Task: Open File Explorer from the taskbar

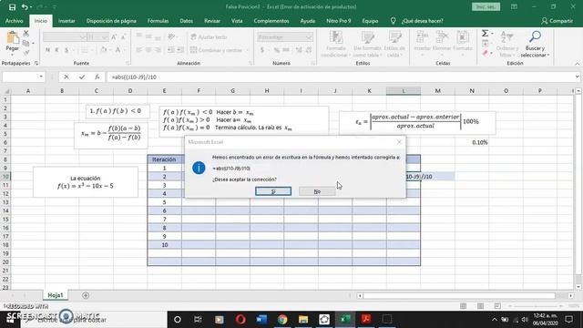Action: pos(303,319)
